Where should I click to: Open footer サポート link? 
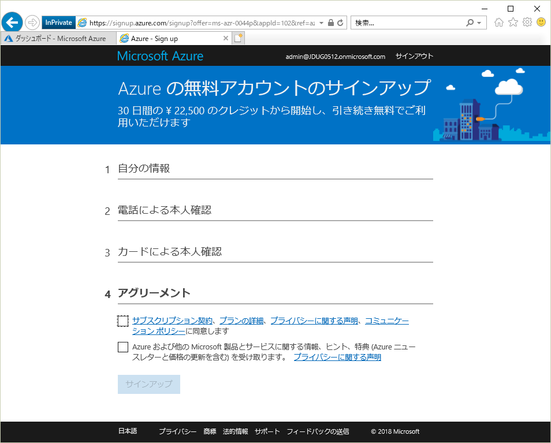(x=267, y=431)
